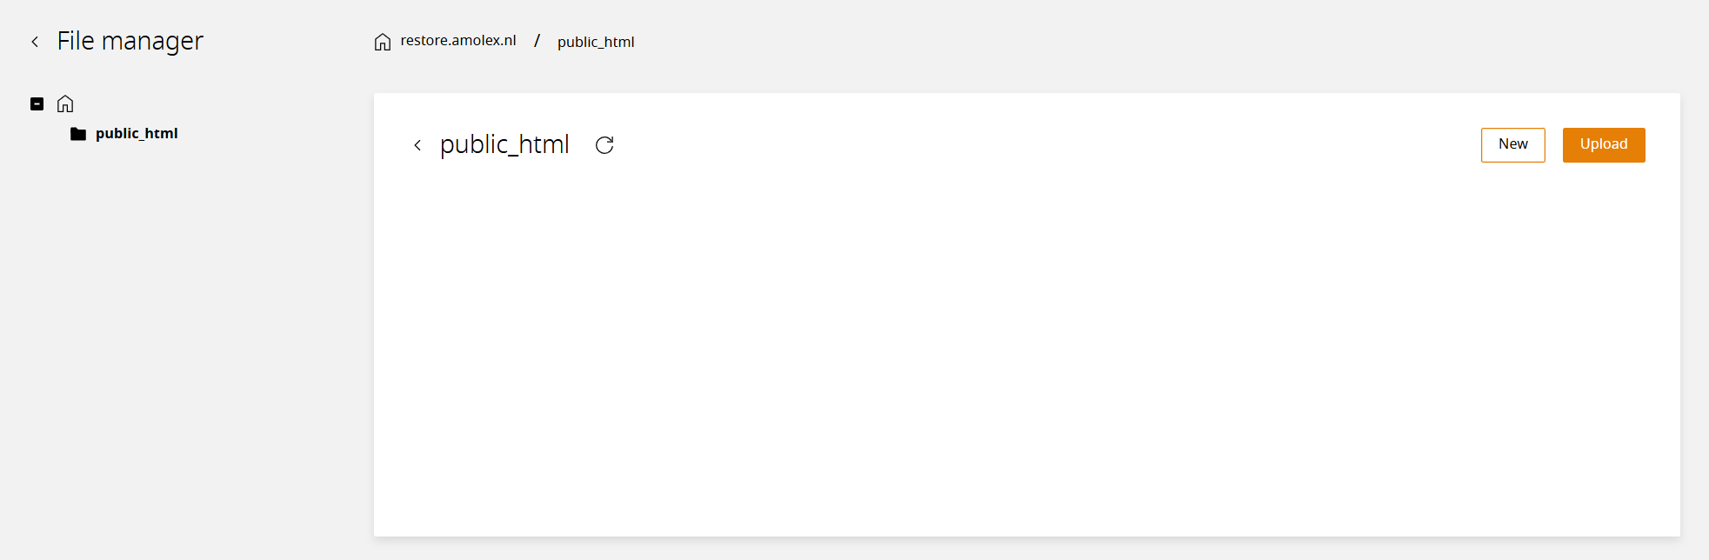Image resolution: width=1709 pixels, height=560 pixels.
Task: Click the slash separator in breadcrumb
Action: pos(537,41)
